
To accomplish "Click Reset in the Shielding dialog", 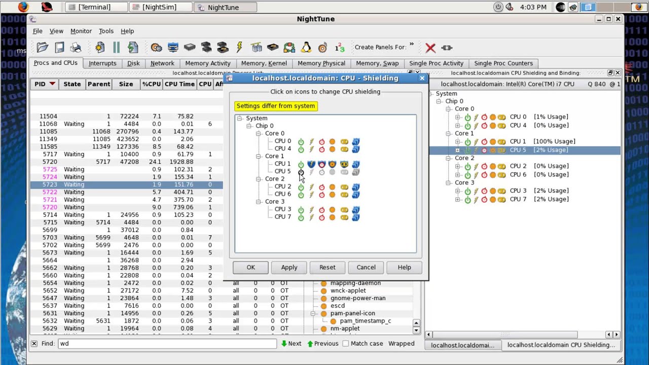I will coord(327,267).
